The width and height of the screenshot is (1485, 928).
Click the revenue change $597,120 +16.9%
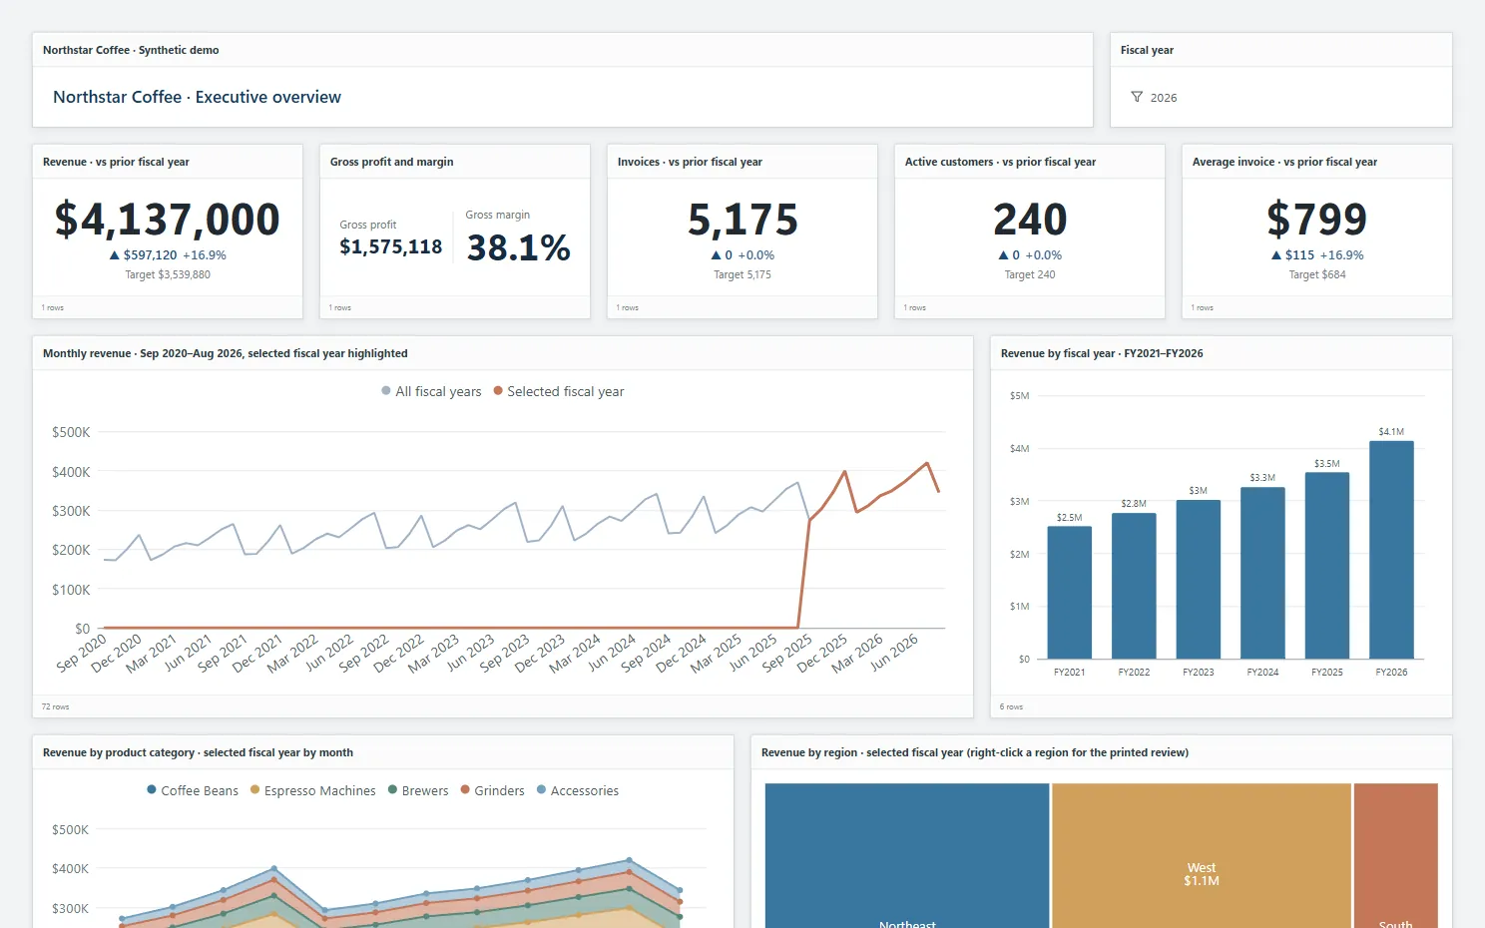(168, 255)
